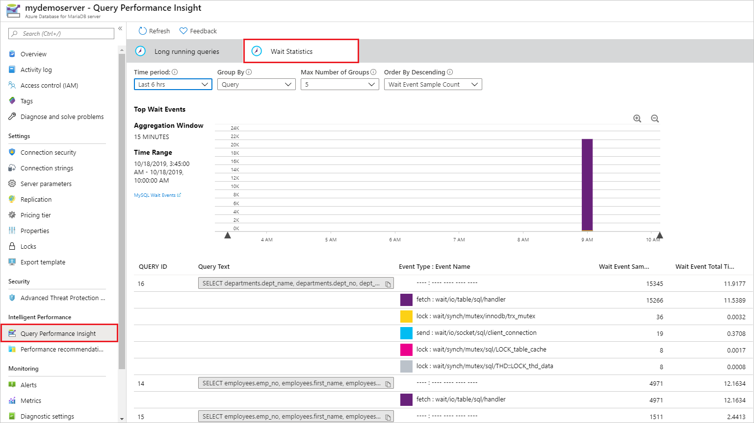The width and height of the screenshot is (754, 423).
Task: Copy query text for Query ID 15
Action: tap(388, 417)
